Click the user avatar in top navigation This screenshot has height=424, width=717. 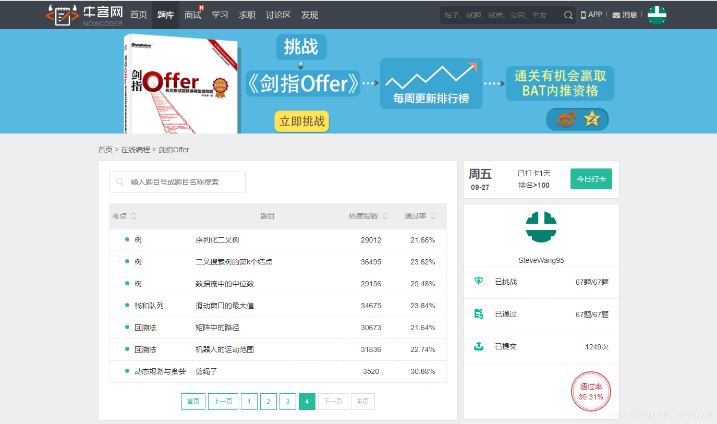point(657,15)
